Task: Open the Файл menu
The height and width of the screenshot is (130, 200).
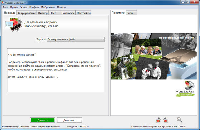Action: [x=5, y=7]
